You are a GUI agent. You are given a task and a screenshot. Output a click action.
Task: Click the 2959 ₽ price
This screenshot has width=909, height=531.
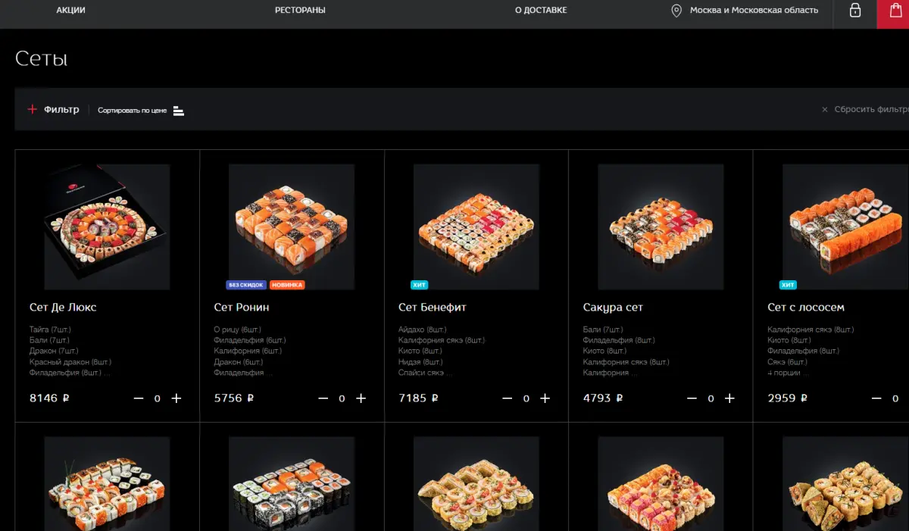click(x=787, y=398)
